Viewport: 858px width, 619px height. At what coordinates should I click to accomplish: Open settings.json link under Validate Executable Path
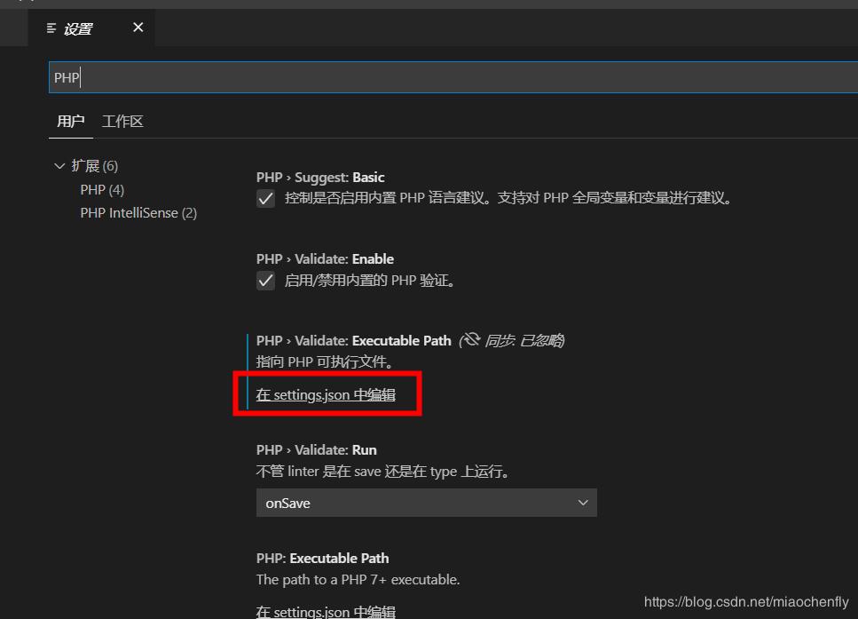pyautogui.click(x=326, y=395)
